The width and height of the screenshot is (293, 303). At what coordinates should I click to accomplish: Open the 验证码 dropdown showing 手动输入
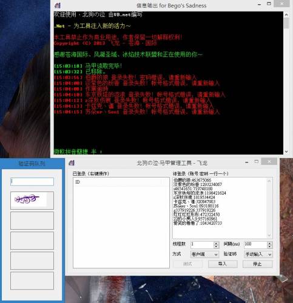(258, 255)
